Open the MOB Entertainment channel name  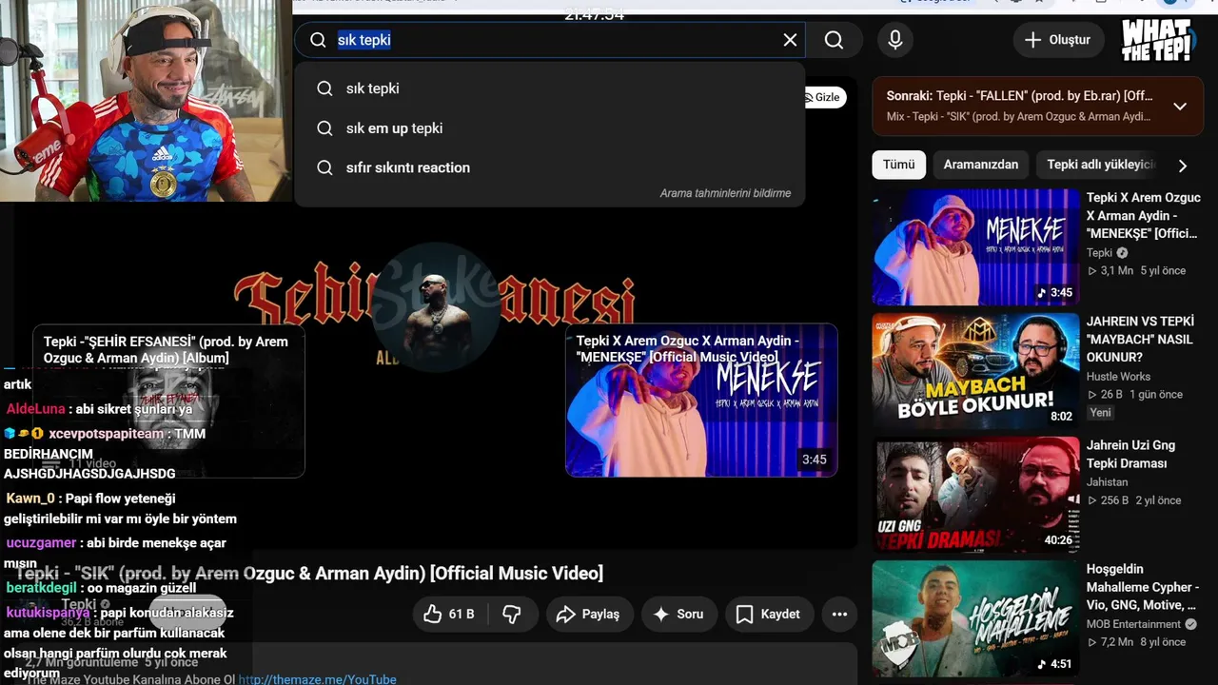point(1133,624)
